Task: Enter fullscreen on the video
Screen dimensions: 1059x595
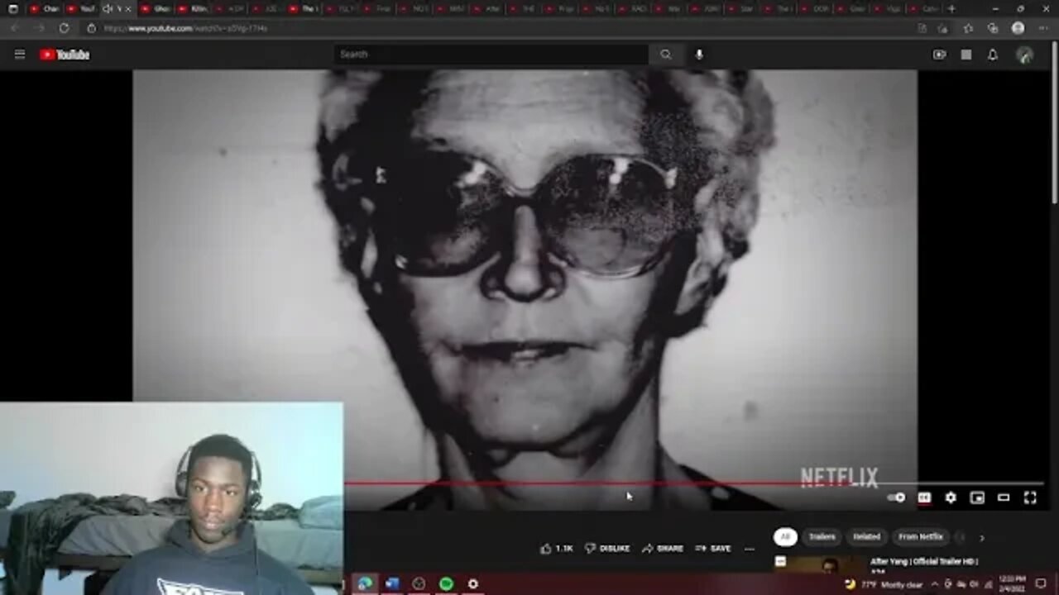Action: (x=1030, y=497)
